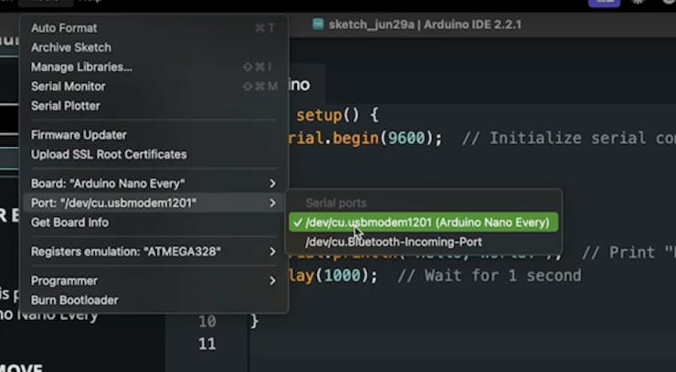Click the 9600 baud value in code
676x372 pixels.
tap(407, 138)
